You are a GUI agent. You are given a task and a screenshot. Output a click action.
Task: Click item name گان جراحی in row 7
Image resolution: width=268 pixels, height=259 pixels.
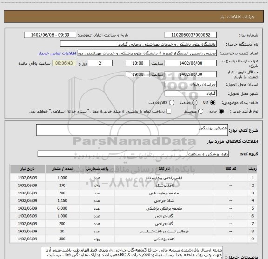[164, 224]
